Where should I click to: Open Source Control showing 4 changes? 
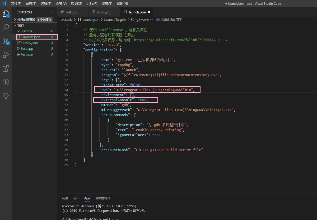click(x=6, y=41)
